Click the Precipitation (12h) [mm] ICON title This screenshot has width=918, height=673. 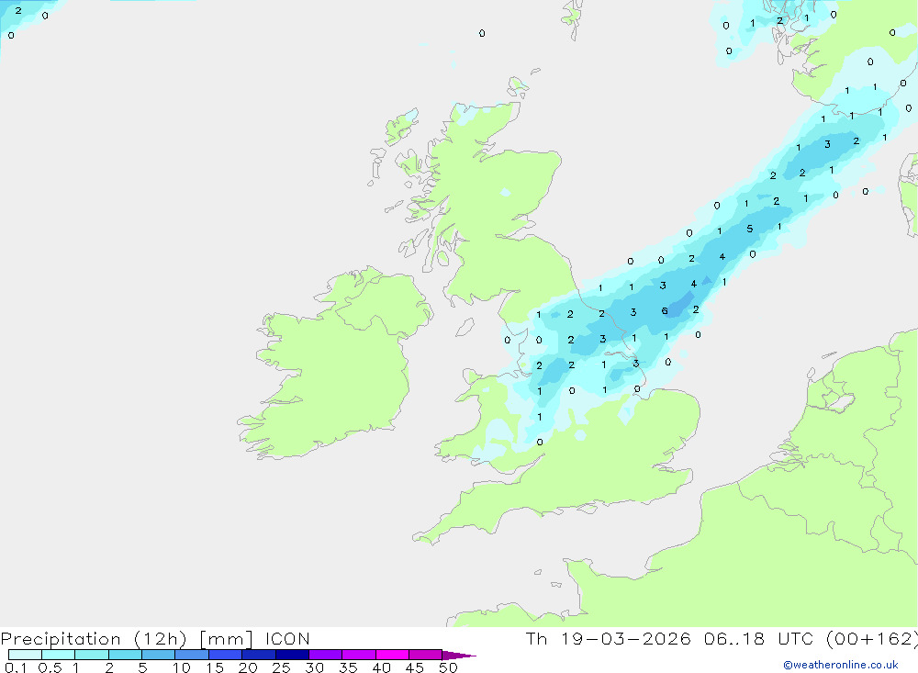click(155, 639)
